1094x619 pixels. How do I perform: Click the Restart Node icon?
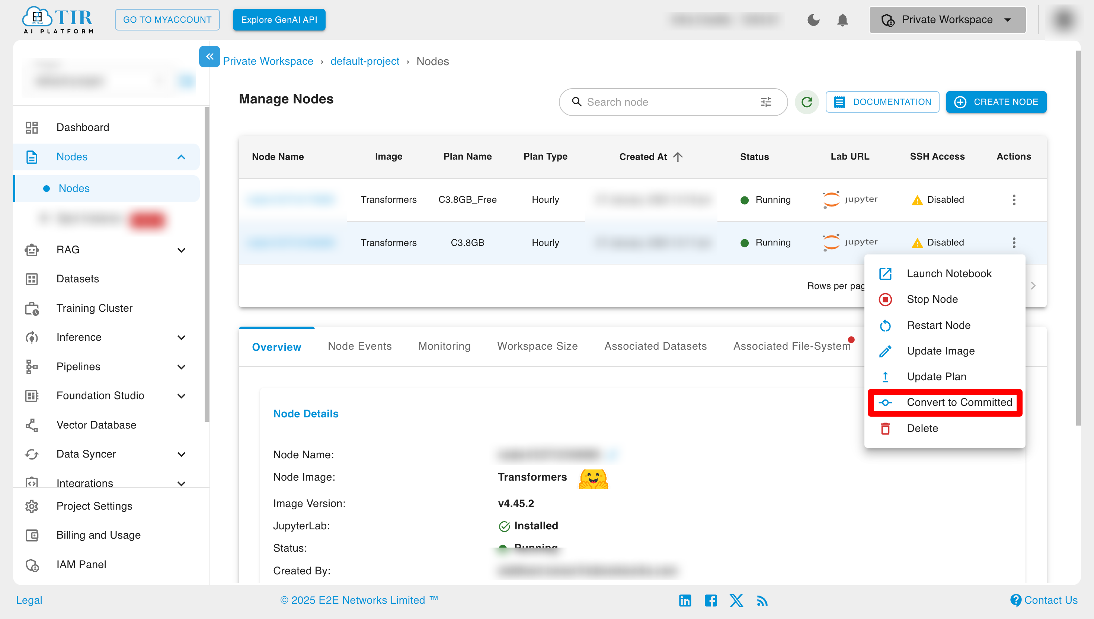click(885, 324)
